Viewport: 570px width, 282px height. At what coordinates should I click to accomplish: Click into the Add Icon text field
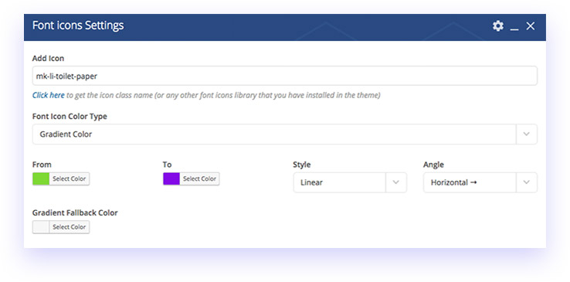[285, 76]
